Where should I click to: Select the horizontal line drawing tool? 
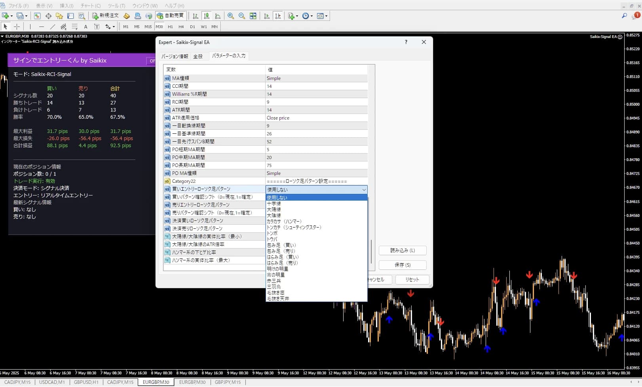pyautogui.click(x=41, y=27)
